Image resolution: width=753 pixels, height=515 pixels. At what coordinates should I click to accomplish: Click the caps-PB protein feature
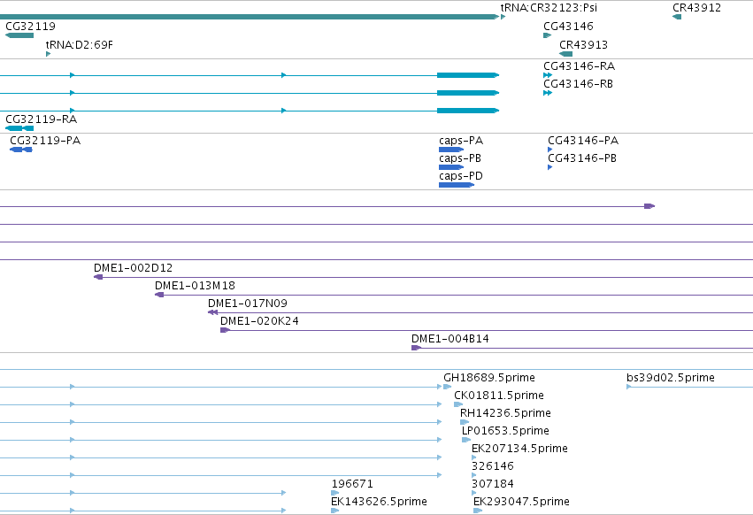(451, 167)
